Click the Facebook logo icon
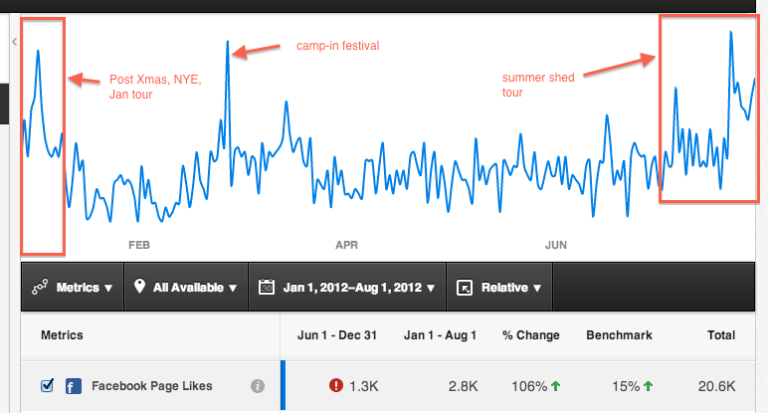The height and width of the screenshot is (413, 768). [x=73, y=386]
